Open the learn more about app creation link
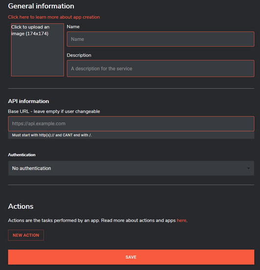This screenshot has width=260, height=270. point(54,17)
